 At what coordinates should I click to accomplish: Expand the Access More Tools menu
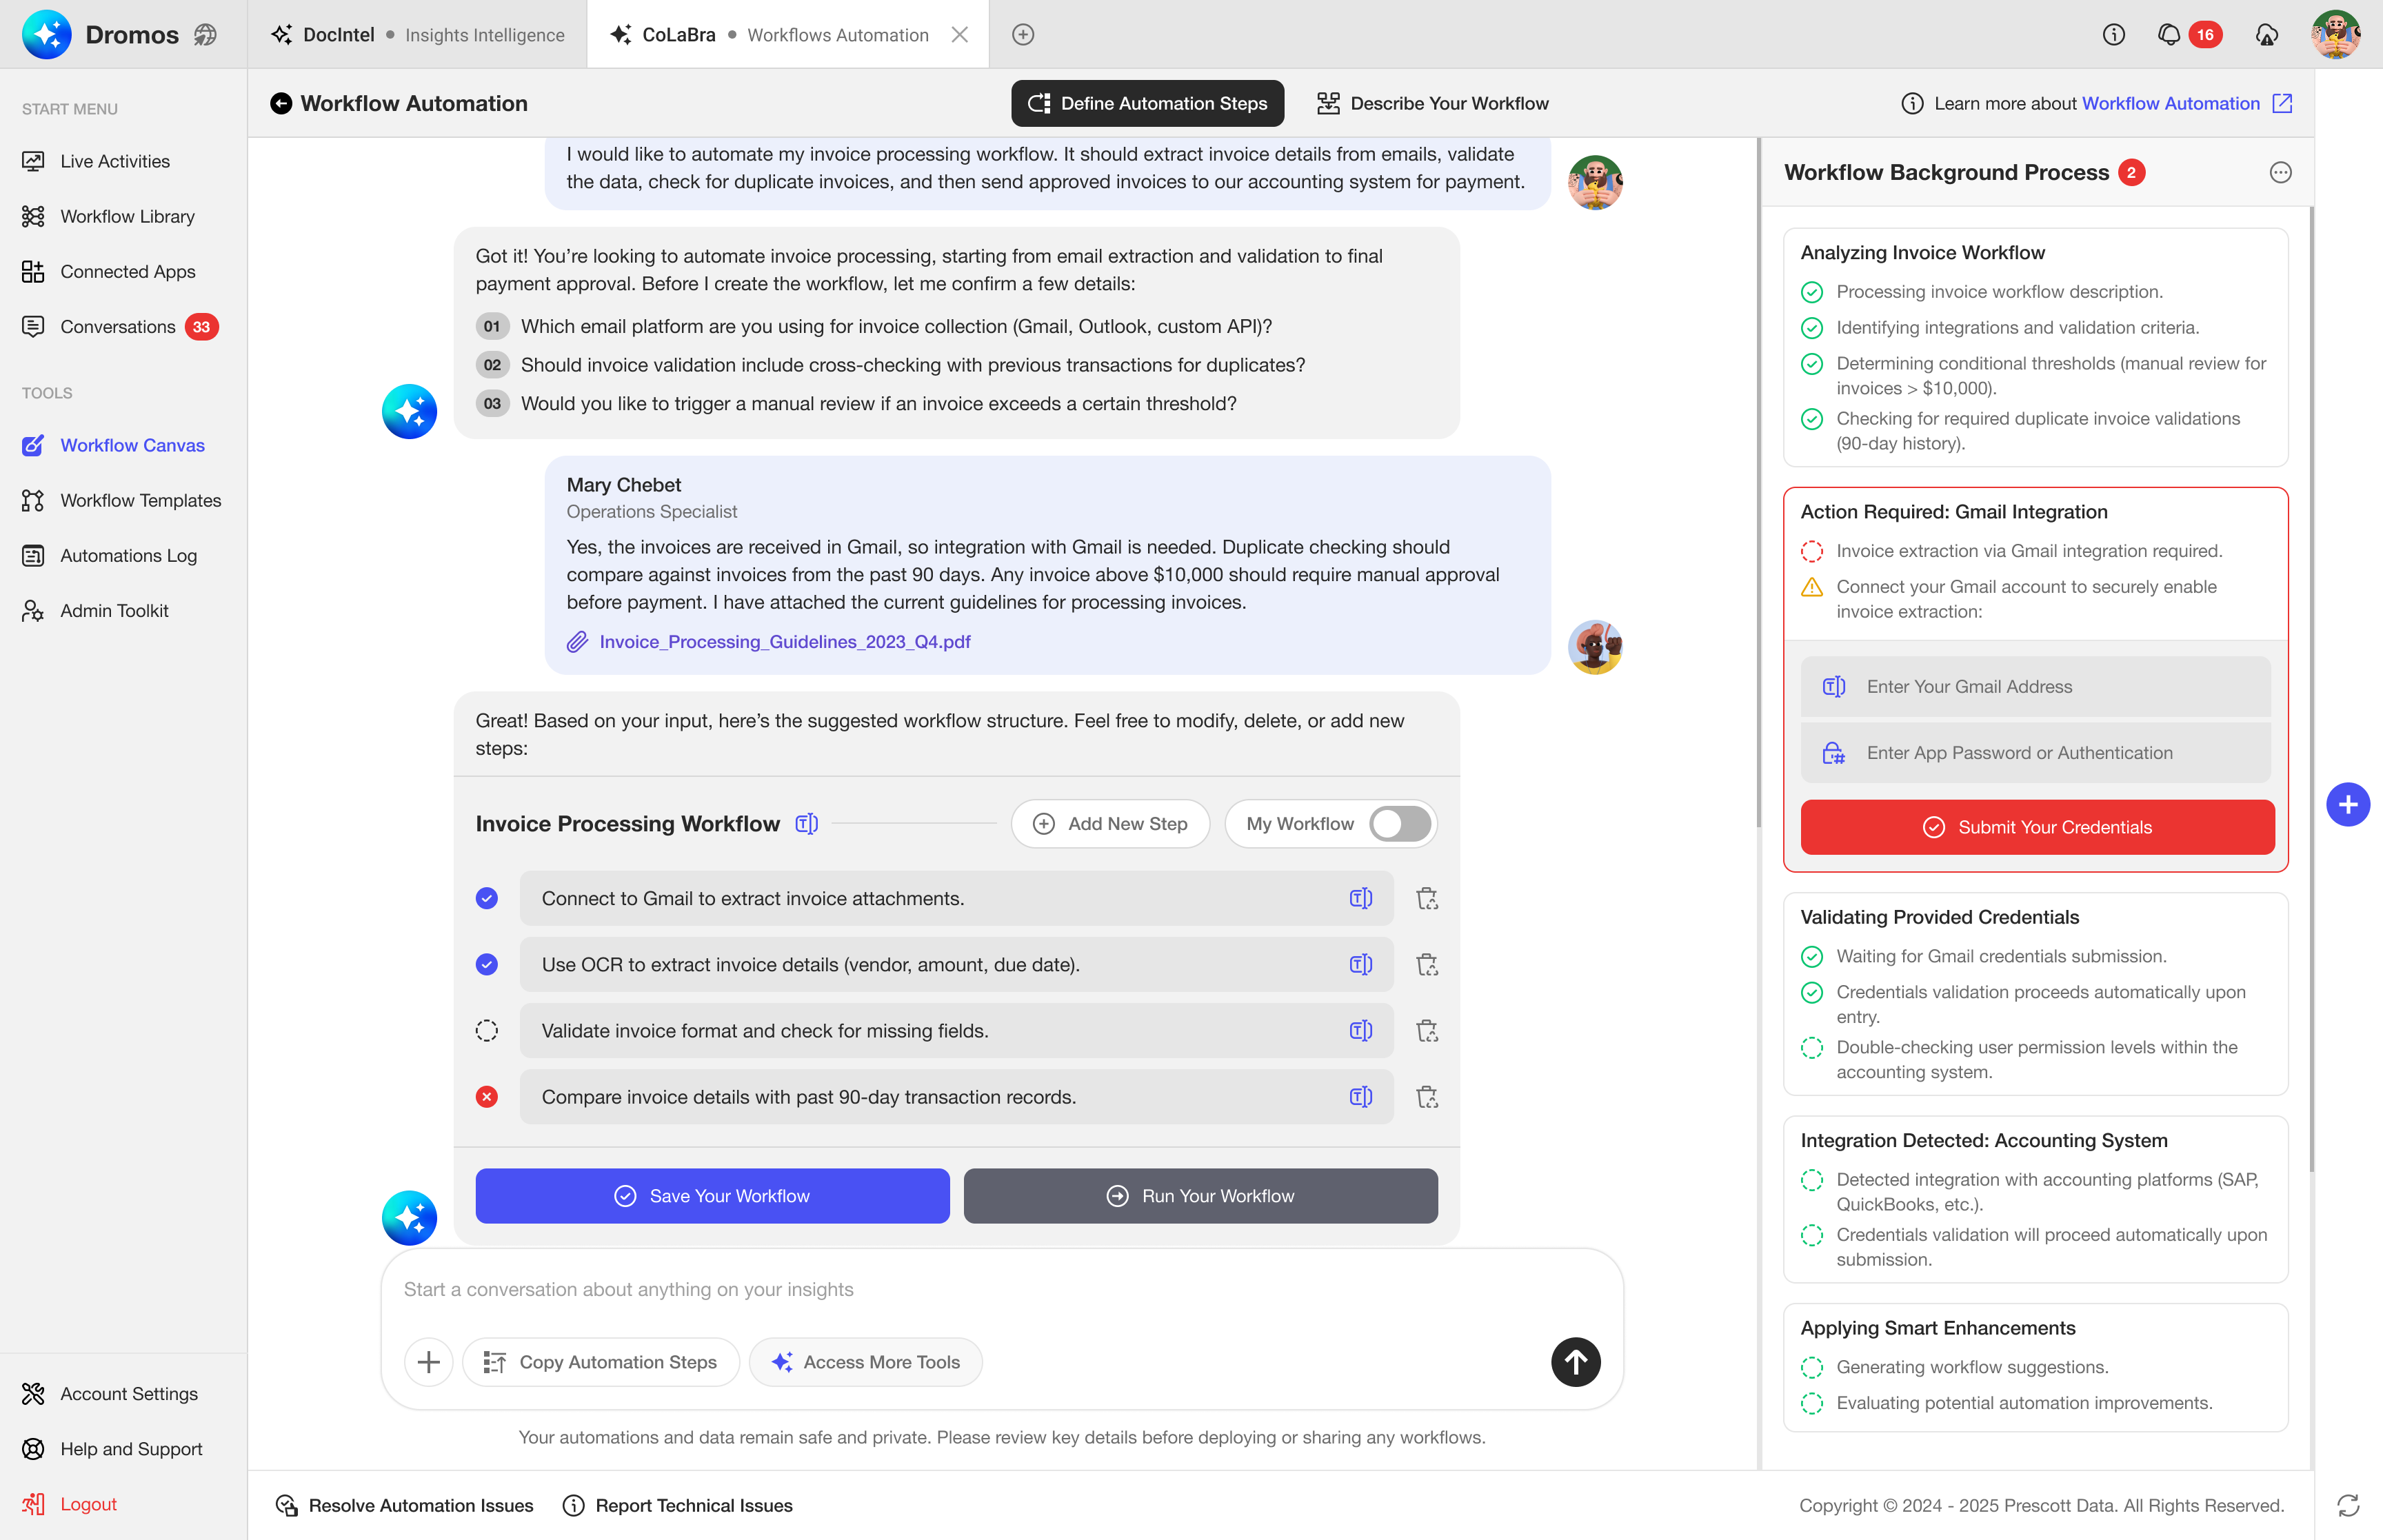coord(866,1362)
